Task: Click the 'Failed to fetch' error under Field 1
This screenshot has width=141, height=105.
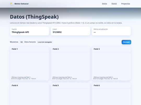Action: [29, 79]
